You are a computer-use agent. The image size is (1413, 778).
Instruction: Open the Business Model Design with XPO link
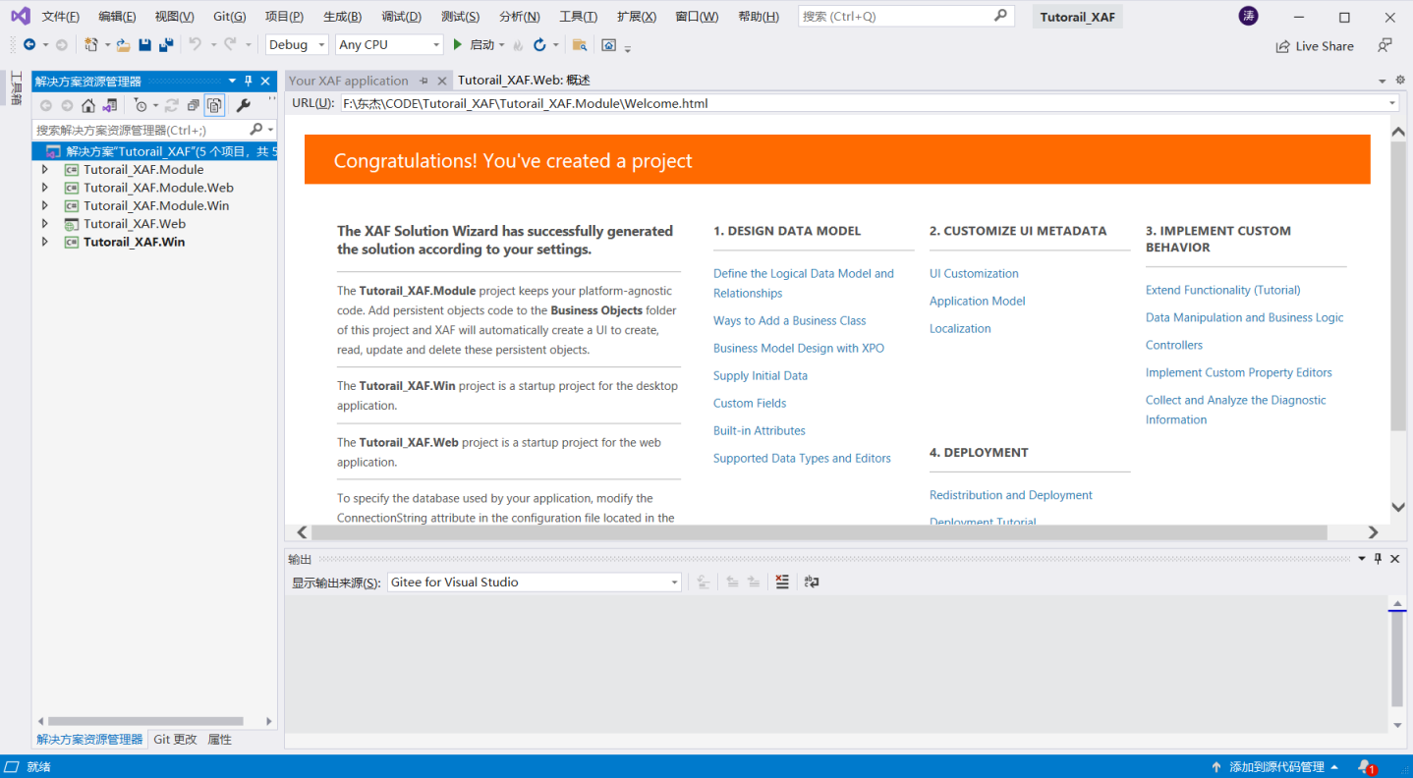click(799, 348)
